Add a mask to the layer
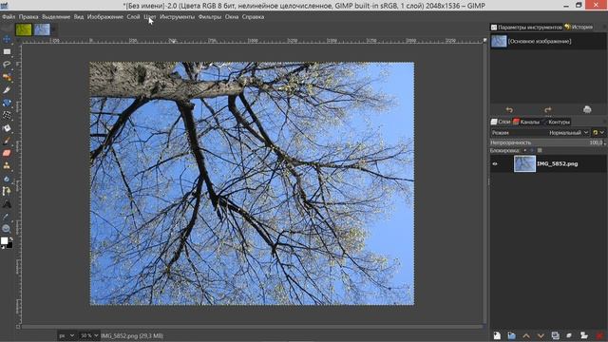The height and width of the screenshot is (342, 608). pos(584,335)
